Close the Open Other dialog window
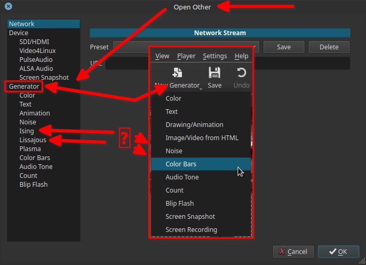Screen dimensions: 366x265 [8, 7]
